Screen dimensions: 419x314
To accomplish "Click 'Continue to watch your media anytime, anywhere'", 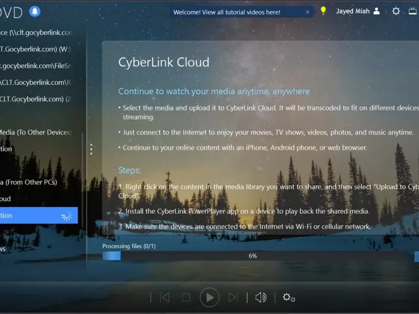I will tap(214, 91).
